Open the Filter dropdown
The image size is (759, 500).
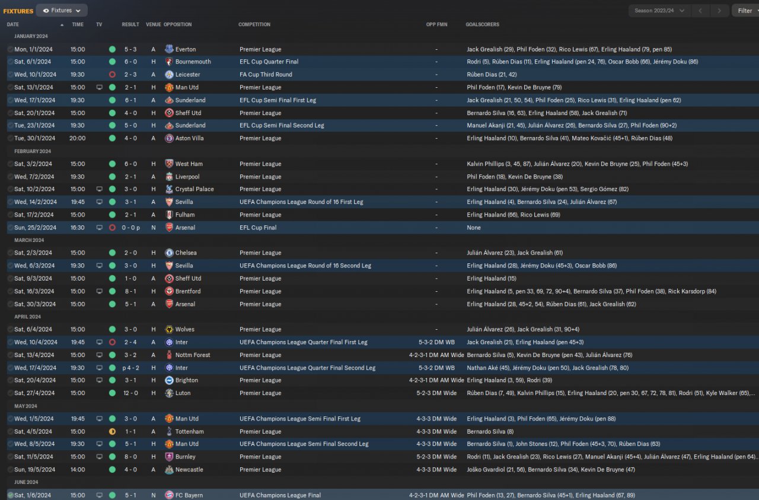[x=745, y=11]
